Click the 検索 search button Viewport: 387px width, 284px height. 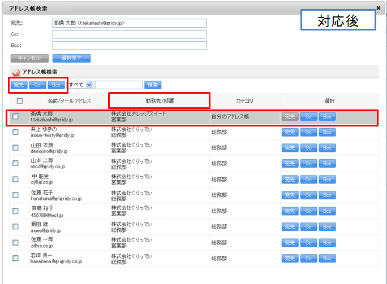click(x=153, y=85)
